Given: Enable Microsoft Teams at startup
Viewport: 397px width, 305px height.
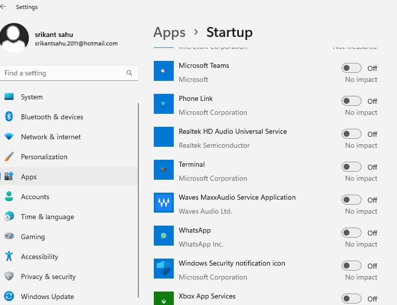Looking at the screenshot, I should [x=351, y=68].
